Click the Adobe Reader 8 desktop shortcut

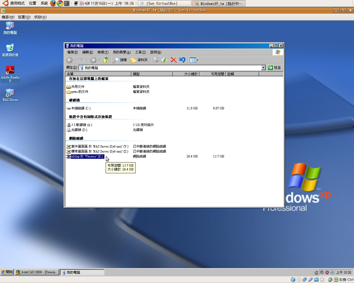tap(10, 74)
